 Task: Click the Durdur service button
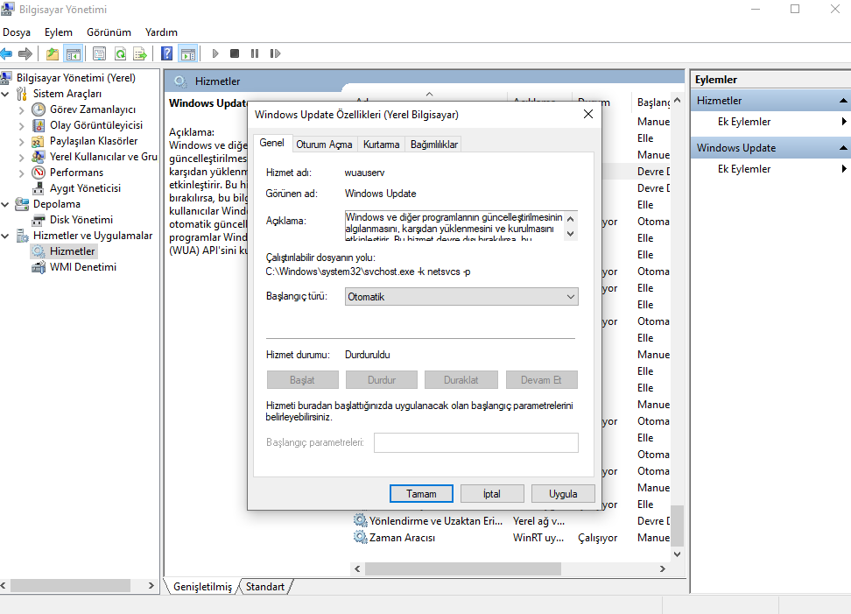(x=382, y=380)
